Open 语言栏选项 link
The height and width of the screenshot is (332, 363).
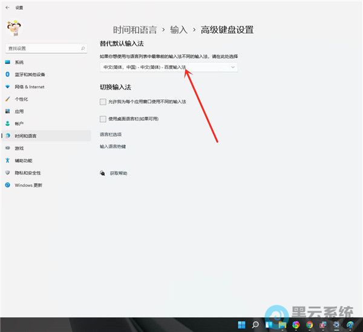click(x=111, y=134)
